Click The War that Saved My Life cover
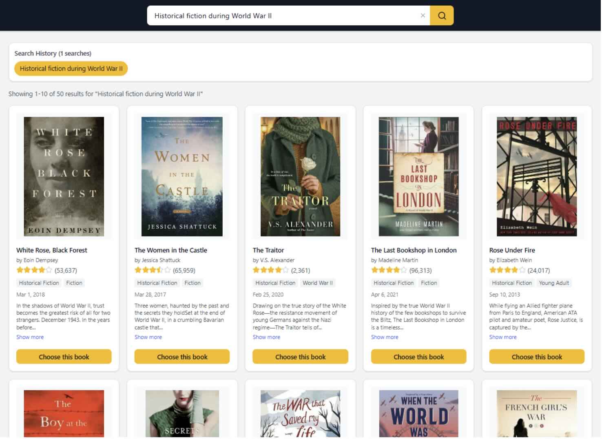This screenshot has height=439, width=602. (300, 413)
